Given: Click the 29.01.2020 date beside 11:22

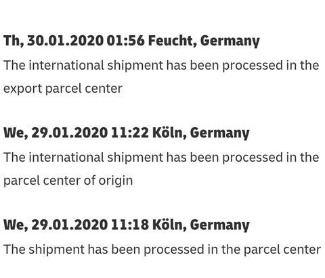Looking at the screenshot, I should (70, 133).
